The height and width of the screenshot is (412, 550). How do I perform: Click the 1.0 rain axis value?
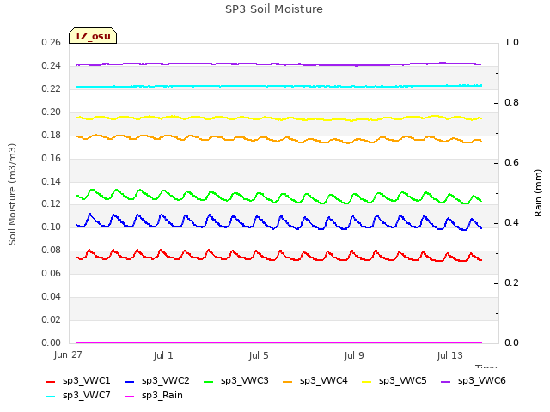coord(511,42)
